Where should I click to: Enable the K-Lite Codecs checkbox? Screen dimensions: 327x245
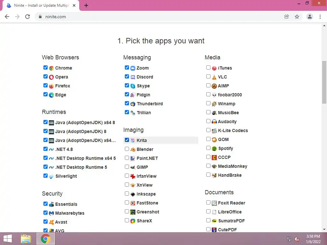(x=208, y=130)
